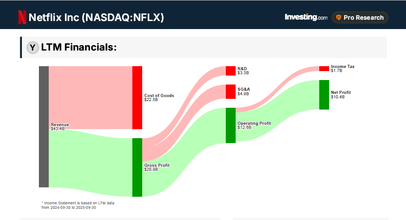Click the Net Profit $10.4B label
Image resolution: width=406 pixels, height=220 pixels.
pos(341,94)
